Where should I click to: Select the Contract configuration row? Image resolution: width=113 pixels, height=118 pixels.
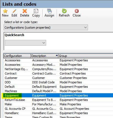coord(58,73)
